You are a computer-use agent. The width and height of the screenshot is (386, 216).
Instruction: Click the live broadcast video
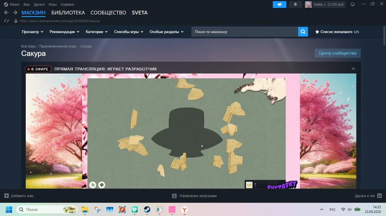tap(191, 131)
